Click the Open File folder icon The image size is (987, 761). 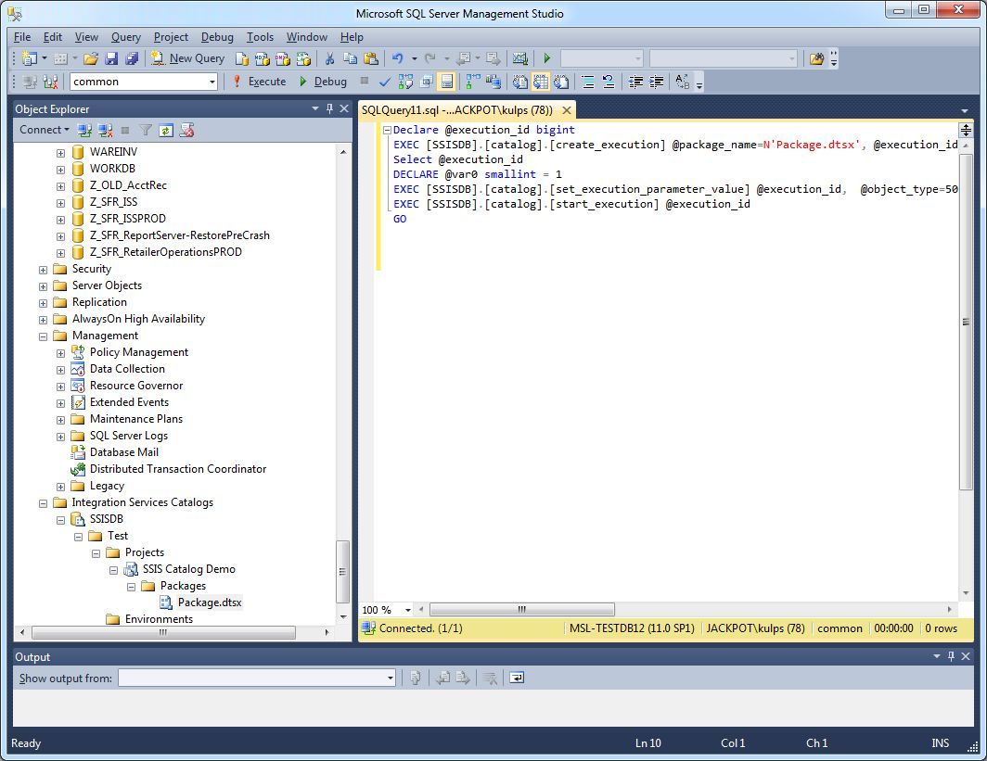91,58
